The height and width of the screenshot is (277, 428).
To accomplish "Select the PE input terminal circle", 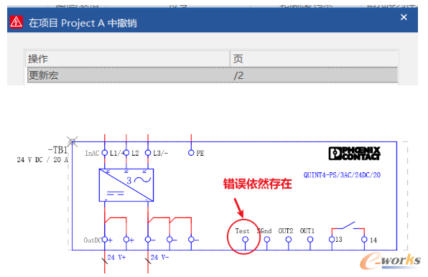I will pos(191,153).
